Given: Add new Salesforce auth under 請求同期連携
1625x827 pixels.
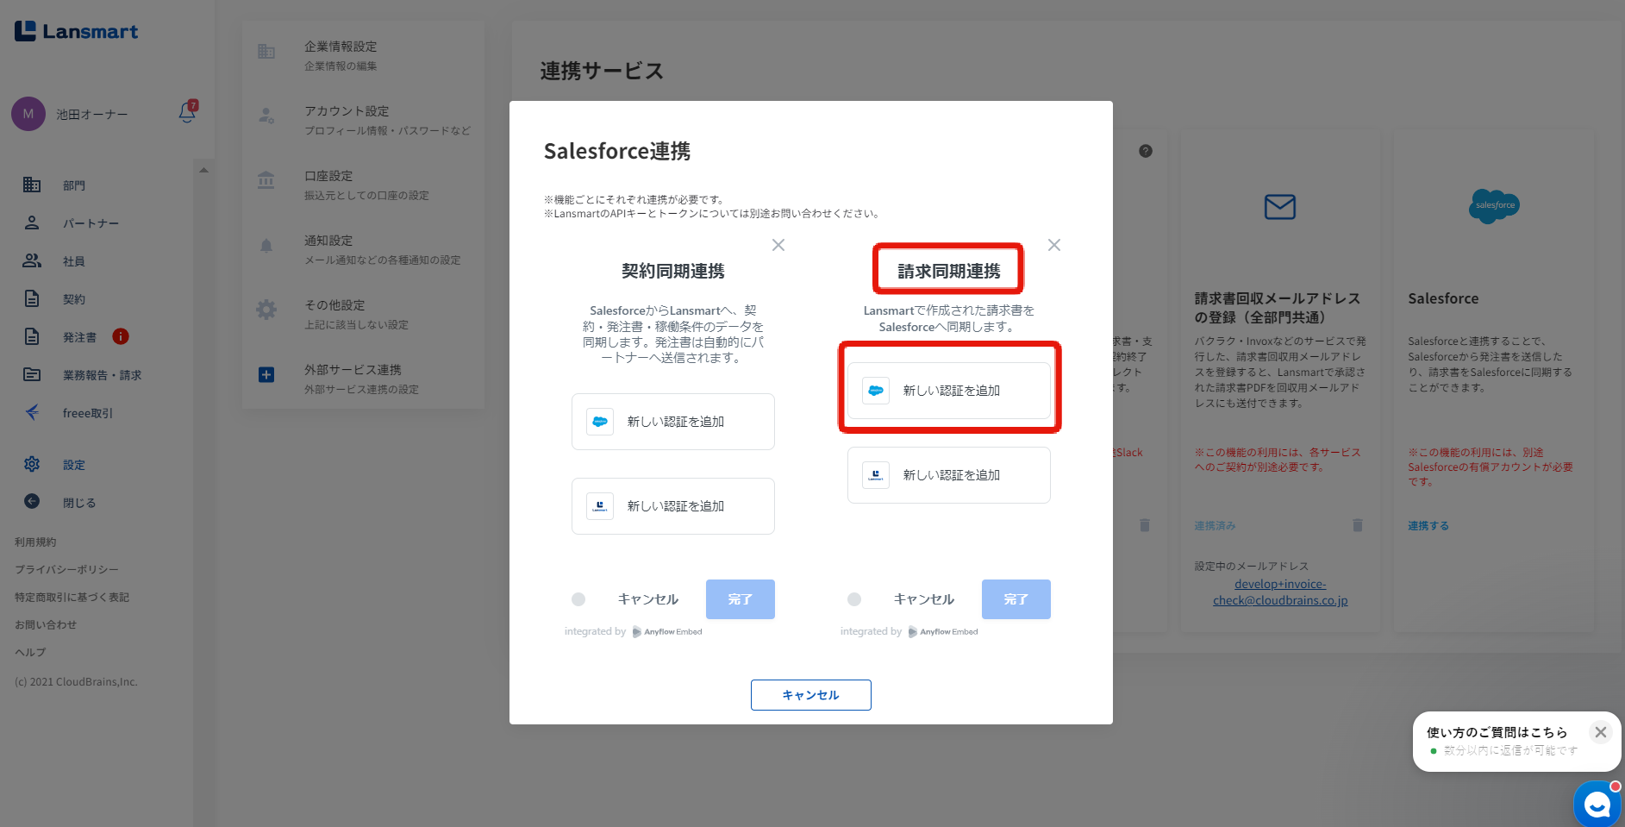Looking at the screenshot, I should (949, 391).
